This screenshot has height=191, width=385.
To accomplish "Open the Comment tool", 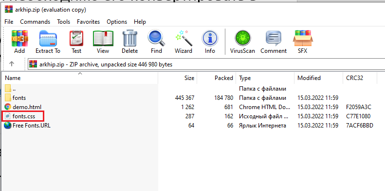I will pyautogui.click(x=274, y=42).
